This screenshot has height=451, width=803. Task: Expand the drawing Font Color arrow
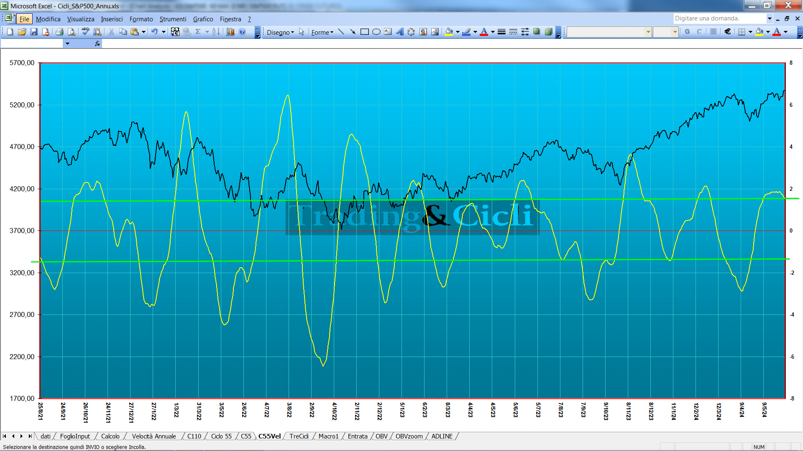[493, 32]
